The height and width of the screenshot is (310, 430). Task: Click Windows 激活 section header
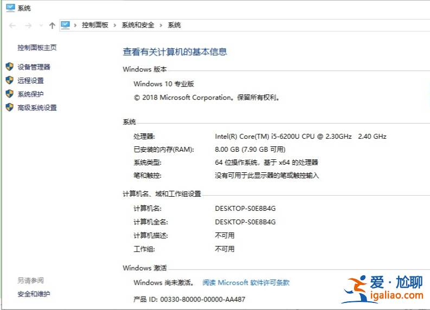point(145,268)
